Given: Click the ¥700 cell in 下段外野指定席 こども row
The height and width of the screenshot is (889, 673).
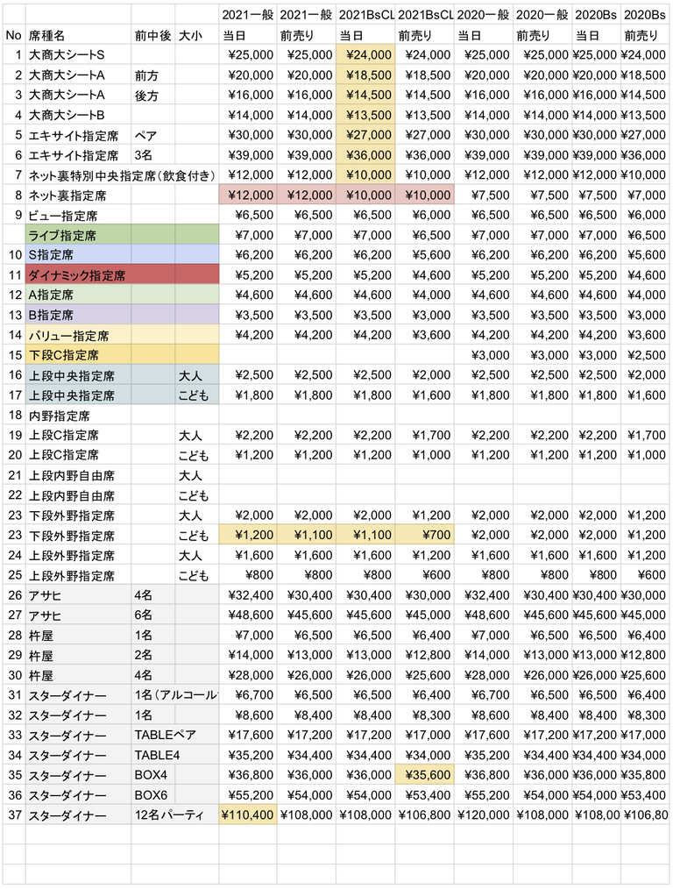Looking at the screenshot, I should [425, 535].
